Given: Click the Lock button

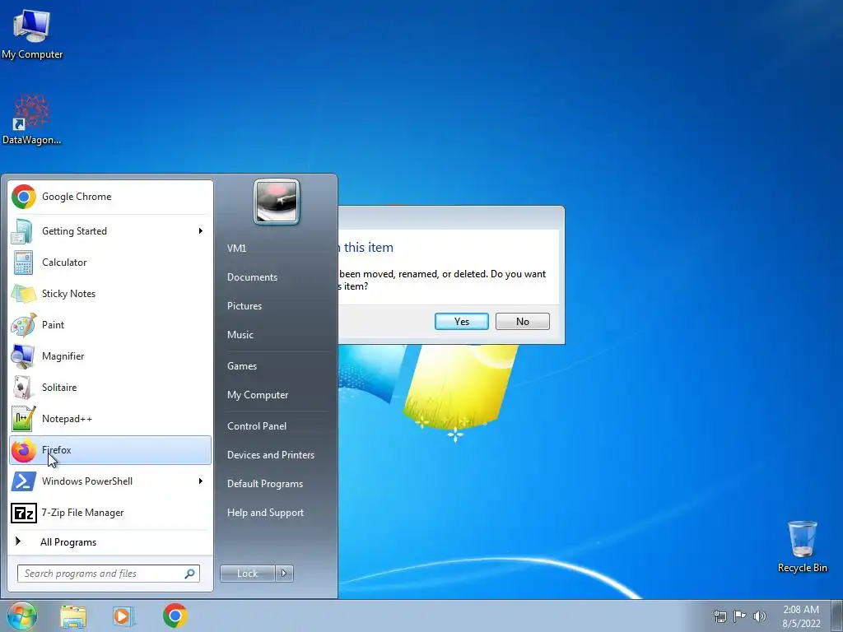Looking at the screenshot, I should click(x=247, y=574).
